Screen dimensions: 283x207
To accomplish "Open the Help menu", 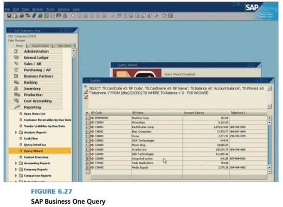I will click(76, 9).
